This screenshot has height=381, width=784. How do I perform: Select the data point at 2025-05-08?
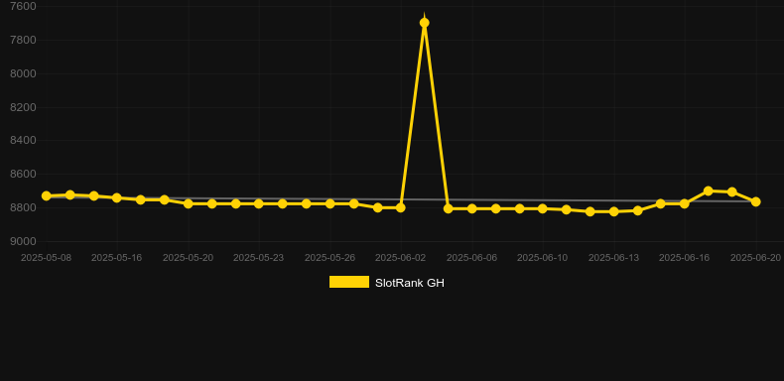(x=46, y=196)
